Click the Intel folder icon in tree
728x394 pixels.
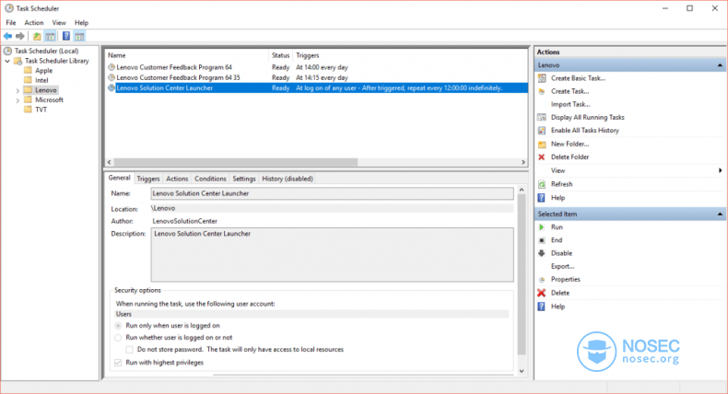click(x=28, y=80)
